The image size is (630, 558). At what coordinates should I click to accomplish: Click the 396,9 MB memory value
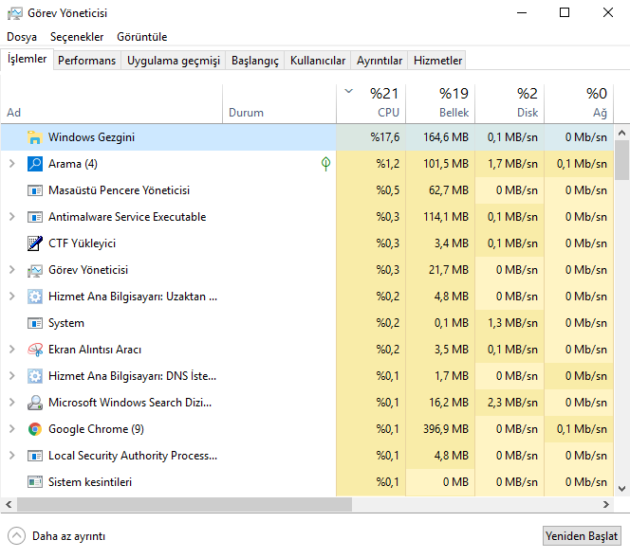coord(446,429)
